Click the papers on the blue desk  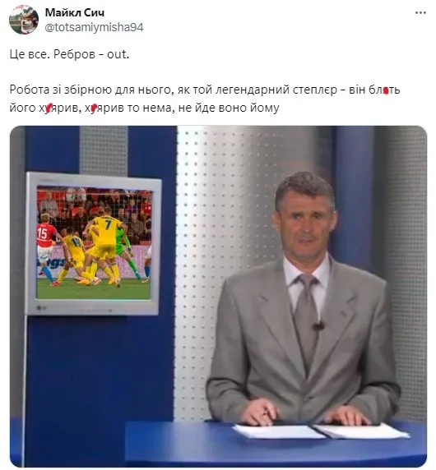point(321,431)
